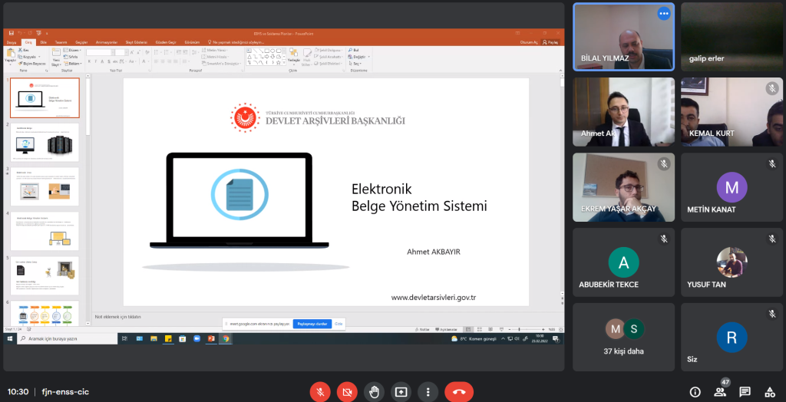Image resolution: width=786 pixels, height=402 pixels.
Task: Turn on the microphone in Meet
Action: (320, 392)
